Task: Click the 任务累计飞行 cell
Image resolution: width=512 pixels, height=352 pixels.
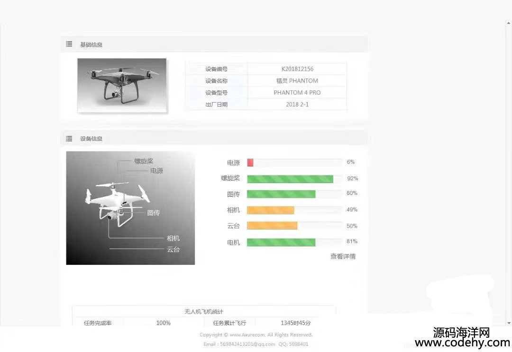Action: pyautogui.click(x=229, y=323)
